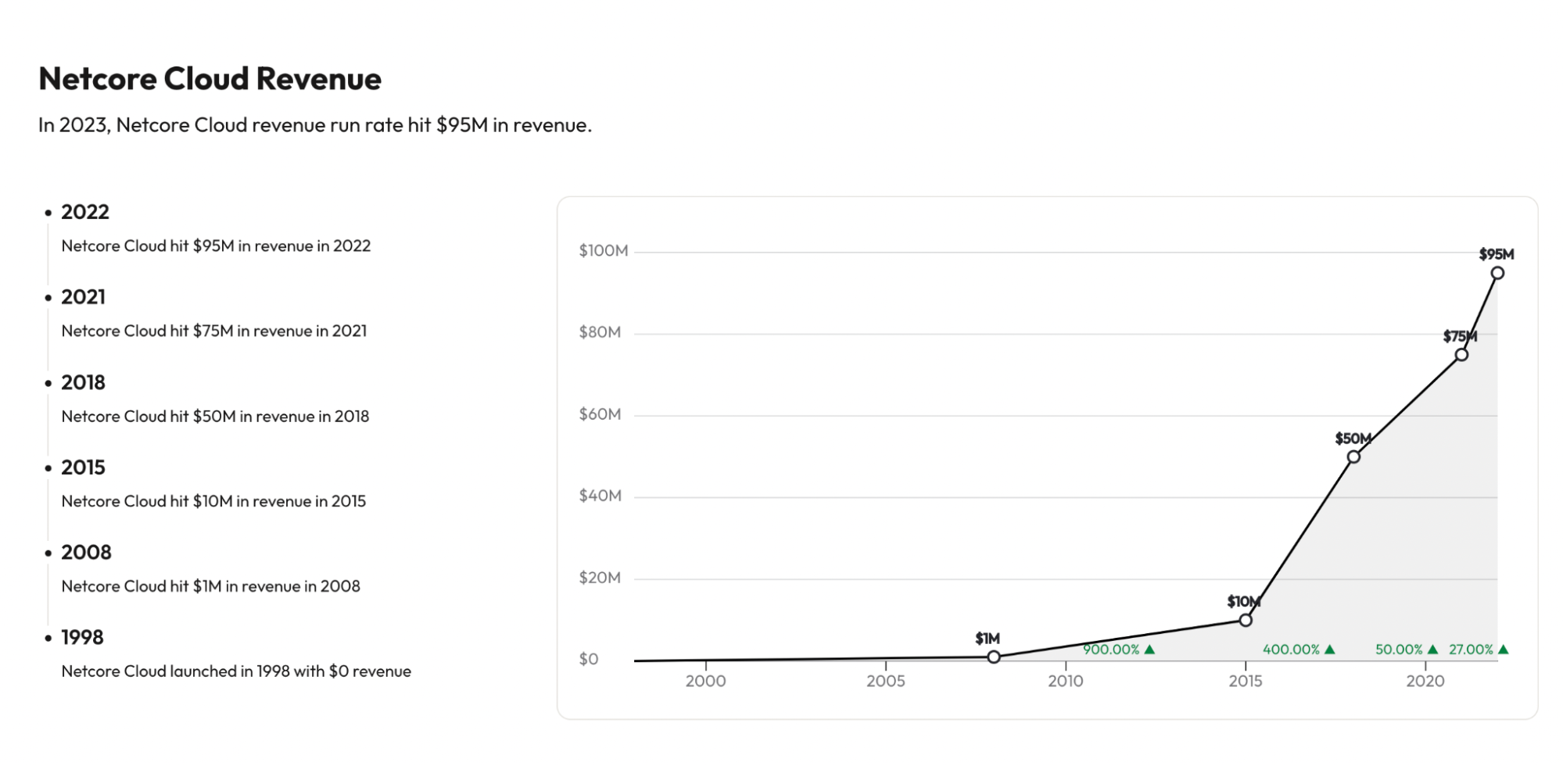Click the 2005 x-axis label
Image resolution: width=1563 pixels, height=766 pixels.
[x=886, y=681]
